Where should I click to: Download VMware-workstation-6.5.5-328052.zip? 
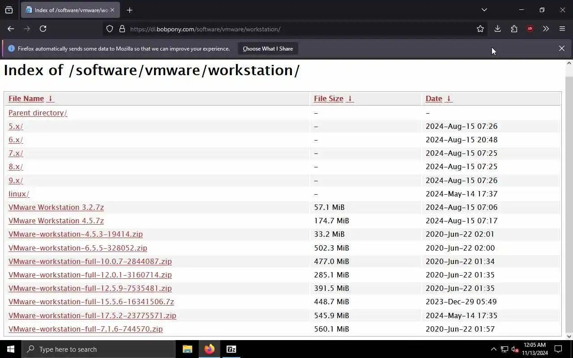pyautogui.click(x=78, y=248)
